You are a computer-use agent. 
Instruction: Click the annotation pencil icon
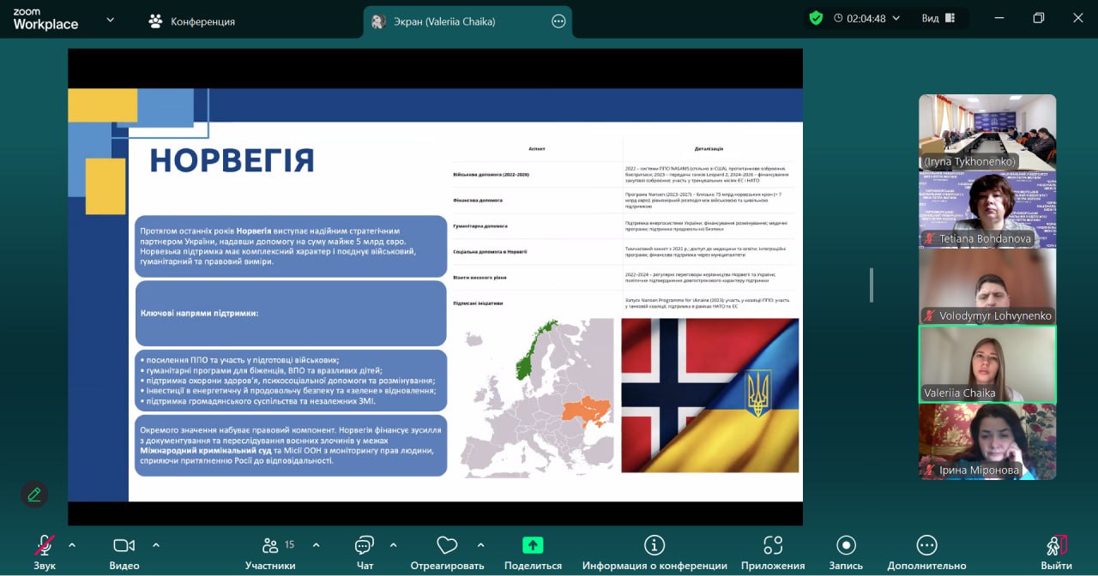(x=34, y=495)
